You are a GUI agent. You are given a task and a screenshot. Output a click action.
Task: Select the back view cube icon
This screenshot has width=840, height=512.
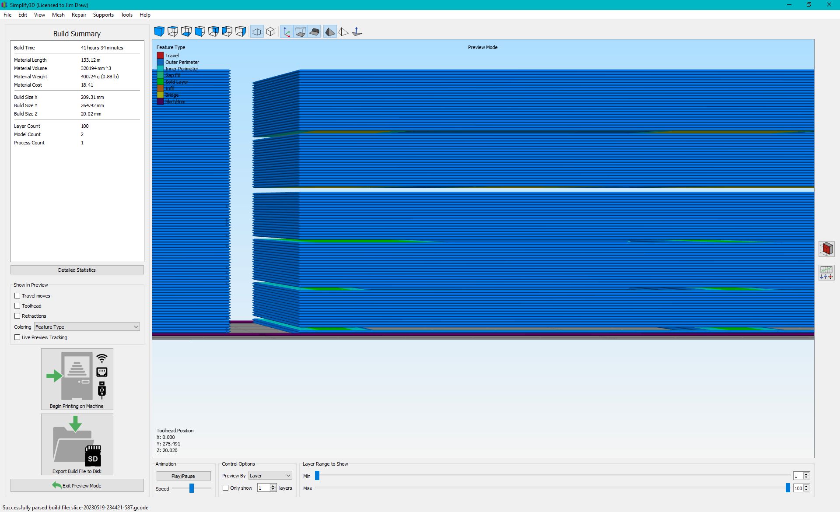[x=213, y=32]
